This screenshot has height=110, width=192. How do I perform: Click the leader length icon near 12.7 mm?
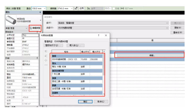coord(122,8)
